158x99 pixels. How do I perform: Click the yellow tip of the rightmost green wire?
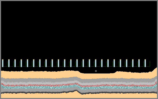[x=150, y=62]
